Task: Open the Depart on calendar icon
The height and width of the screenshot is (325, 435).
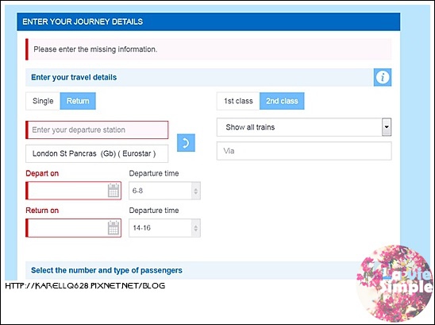Action: point(114,191)
